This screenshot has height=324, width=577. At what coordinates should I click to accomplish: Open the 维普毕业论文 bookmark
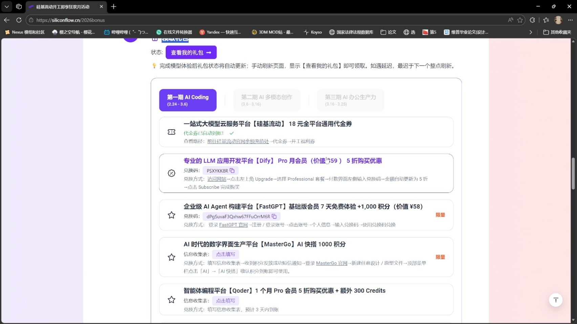coord(466,32)
